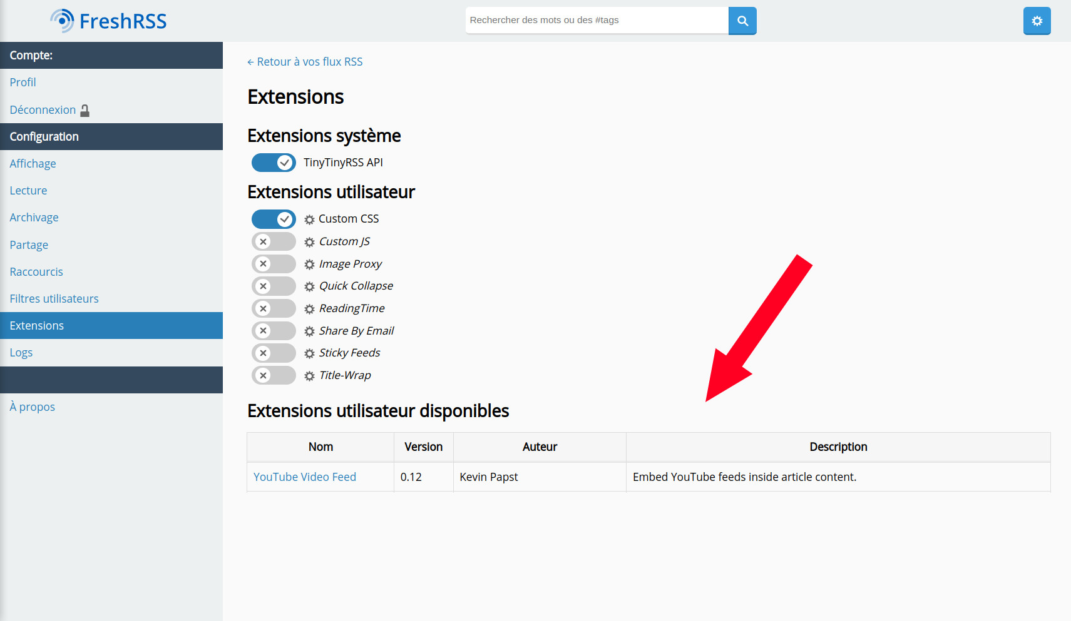This screenshot has height=621, width=1071.
Task: Open Image Proxy configuration gear
Action: point(309,265)
